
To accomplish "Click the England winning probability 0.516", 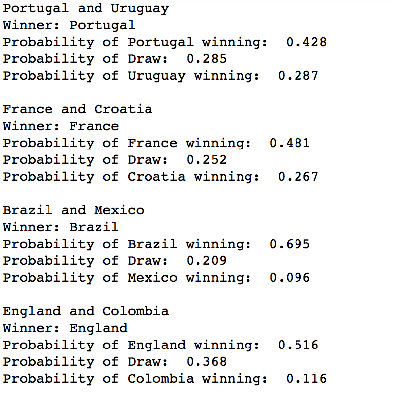I will (298, 345).
